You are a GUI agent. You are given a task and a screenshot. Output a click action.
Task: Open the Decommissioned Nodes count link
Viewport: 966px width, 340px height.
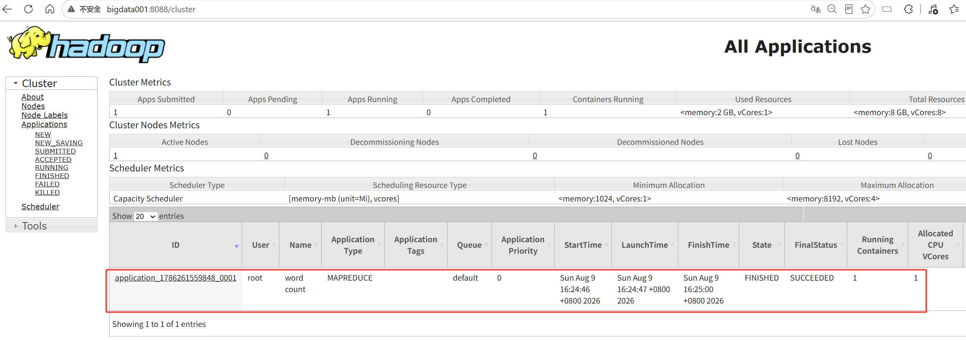535,156
